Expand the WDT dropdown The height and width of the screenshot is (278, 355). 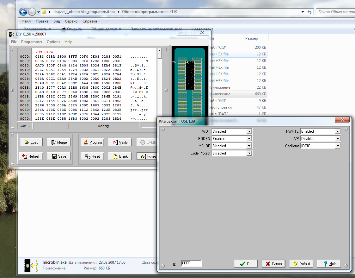coord(249,131)
